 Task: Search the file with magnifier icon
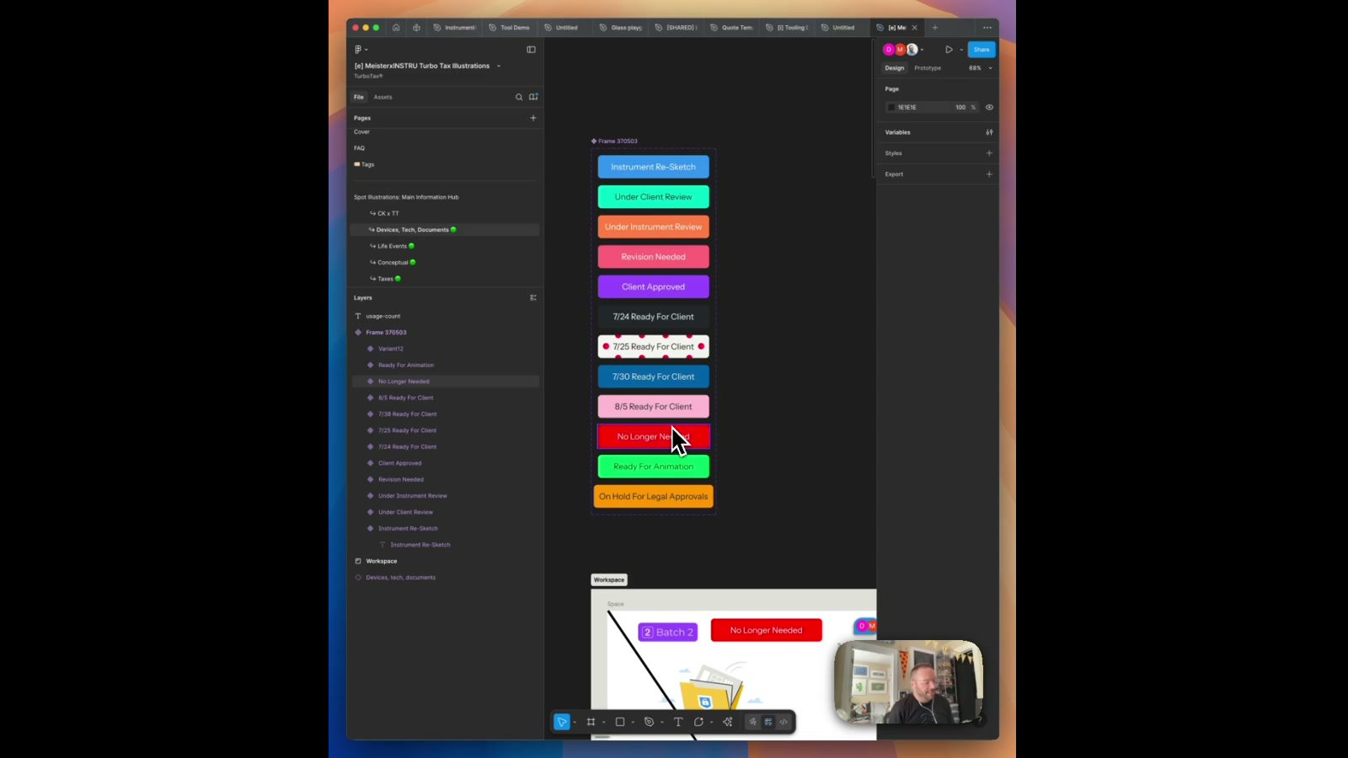(x=519, y=97)
